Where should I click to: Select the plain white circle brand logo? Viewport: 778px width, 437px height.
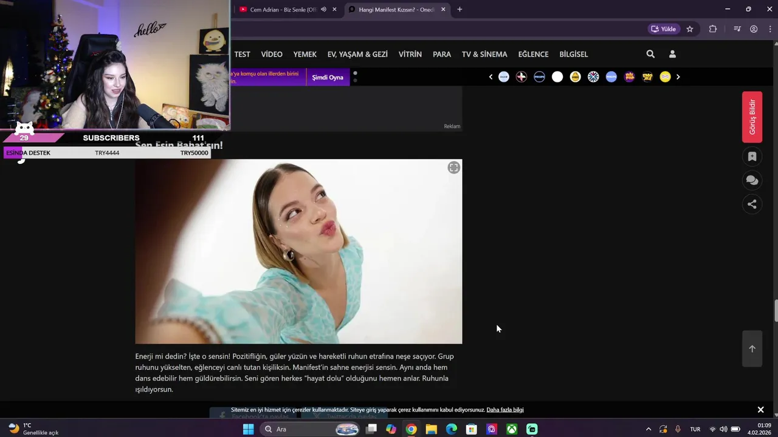coord(557,77)
